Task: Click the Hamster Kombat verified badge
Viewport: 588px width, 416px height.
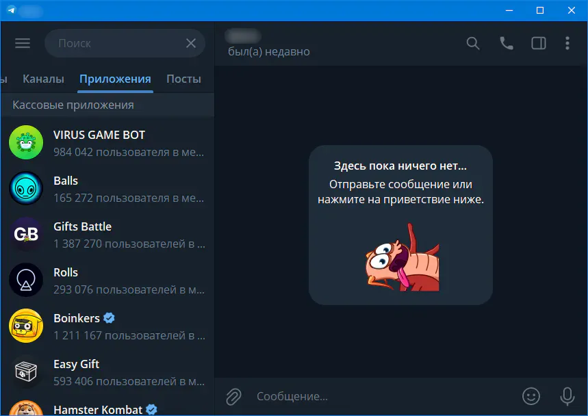Action: (151, 410)
